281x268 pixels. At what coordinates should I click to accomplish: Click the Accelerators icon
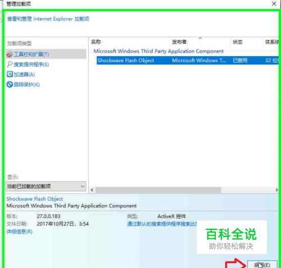(10, 74)
